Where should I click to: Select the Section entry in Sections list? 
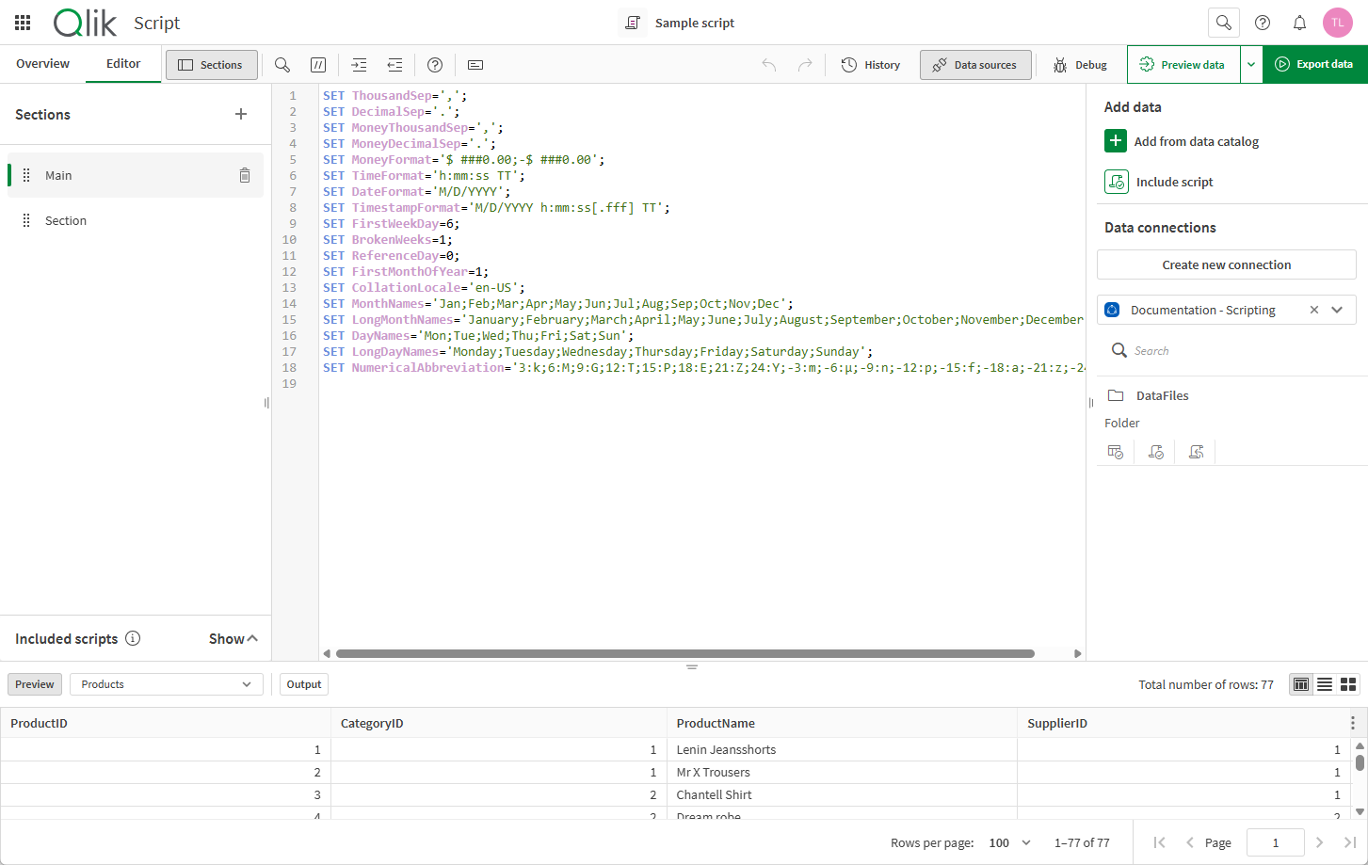(65, 219)
